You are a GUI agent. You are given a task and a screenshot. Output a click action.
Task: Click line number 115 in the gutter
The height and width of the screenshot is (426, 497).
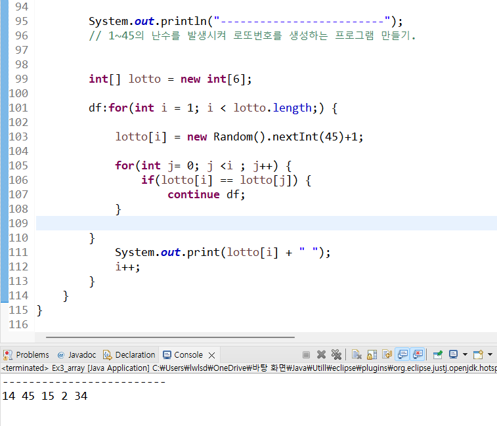[18, 310]
